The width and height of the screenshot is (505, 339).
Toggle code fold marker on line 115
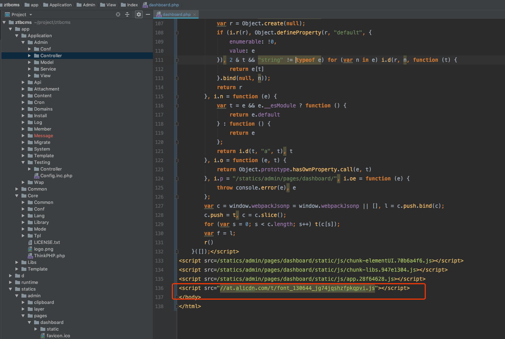point(177,97)
